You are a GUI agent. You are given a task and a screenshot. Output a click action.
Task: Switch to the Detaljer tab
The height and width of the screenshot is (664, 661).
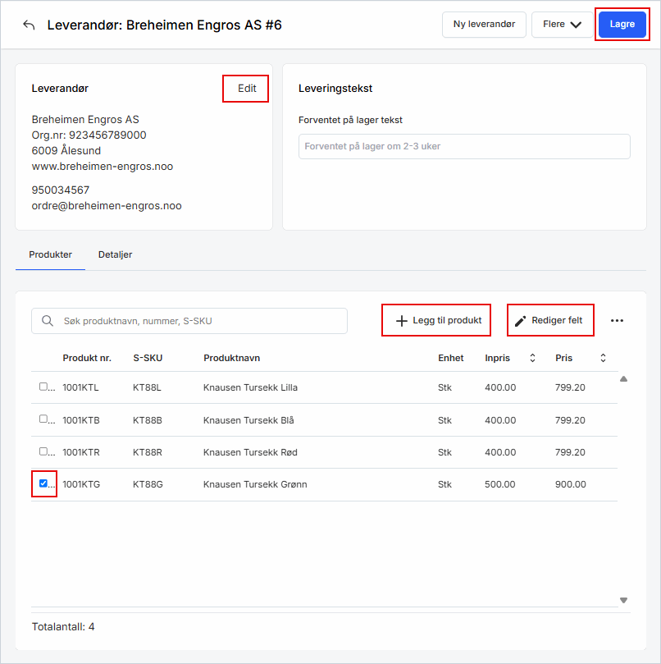(115, 254)
